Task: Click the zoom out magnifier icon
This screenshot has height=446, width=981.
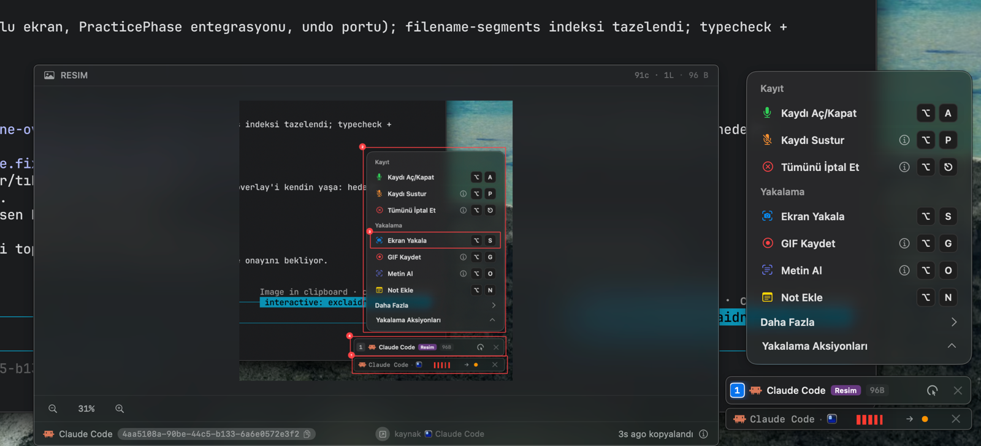Action: click(x=53, y=409)
